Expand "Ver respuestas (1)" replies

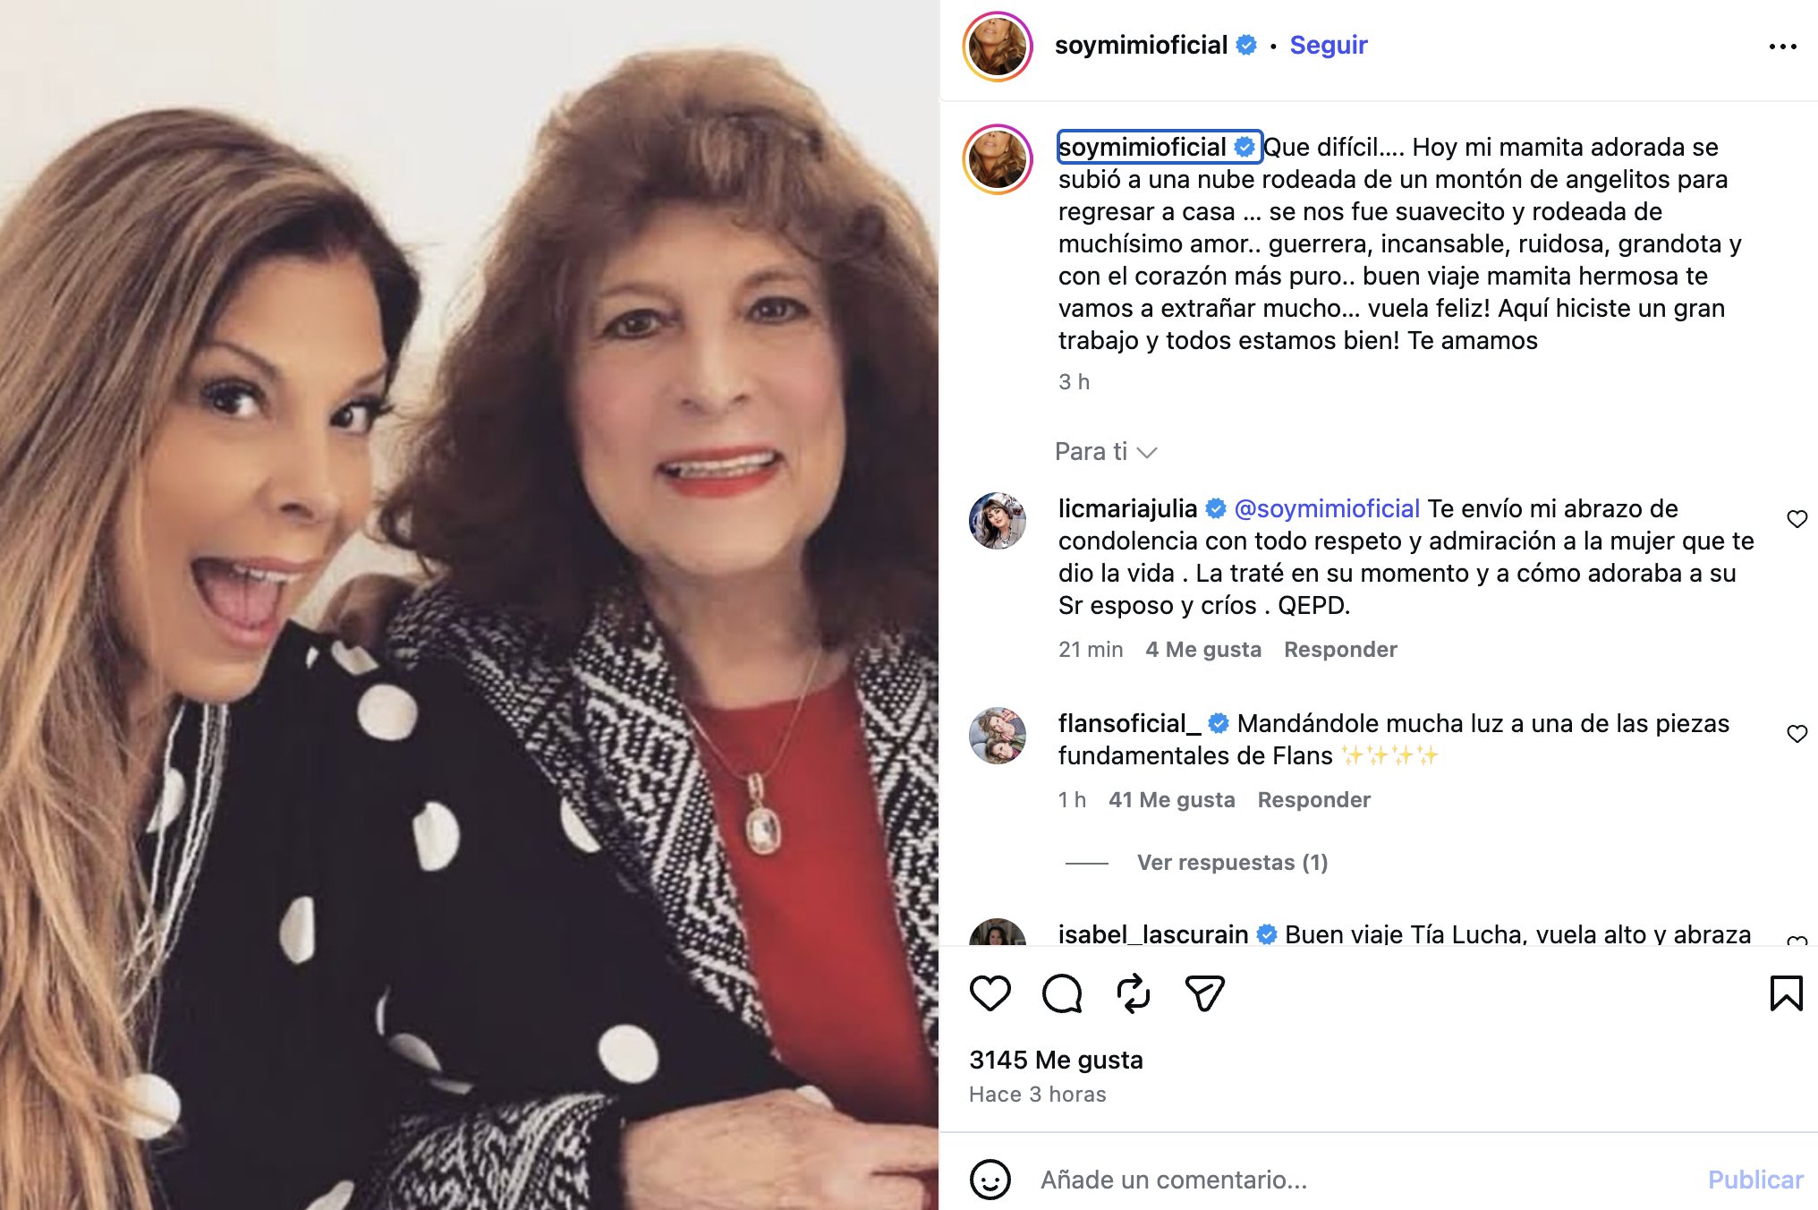pyautogui.click(x=1232, y=863)
